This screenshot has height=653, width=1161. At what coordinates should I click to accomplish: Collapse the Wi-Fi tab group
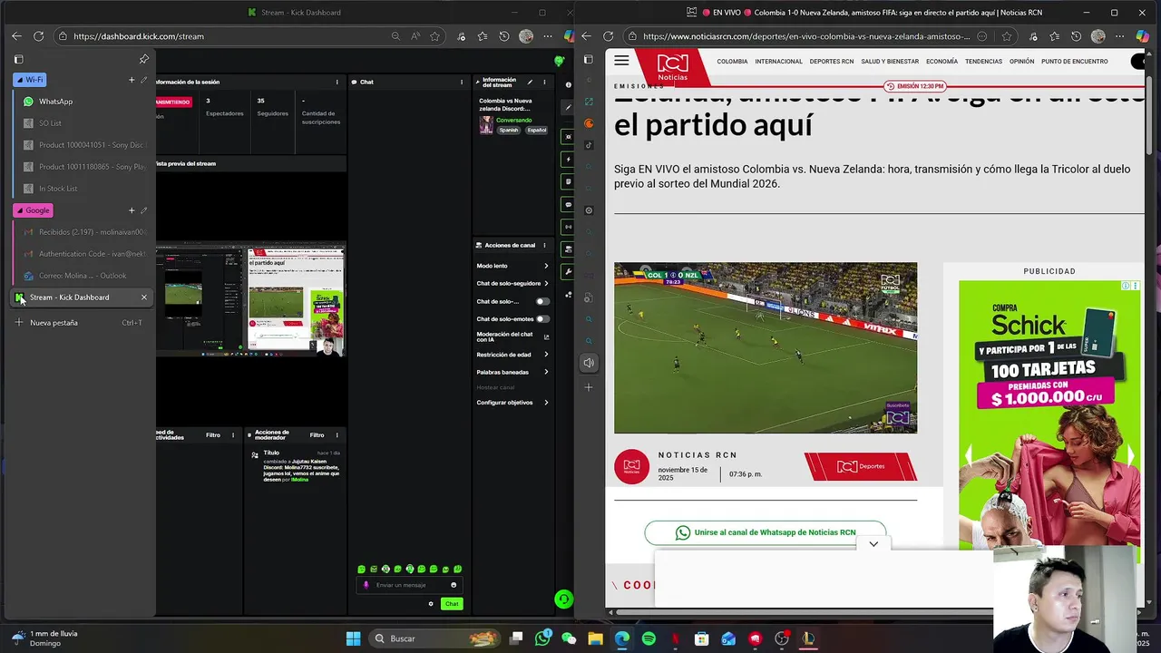click(x=29, y=80)
